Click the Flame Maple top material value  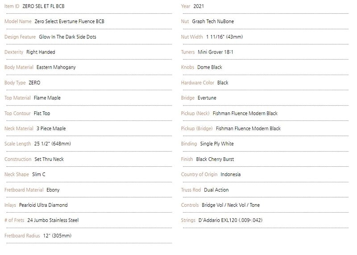(47, 98)
